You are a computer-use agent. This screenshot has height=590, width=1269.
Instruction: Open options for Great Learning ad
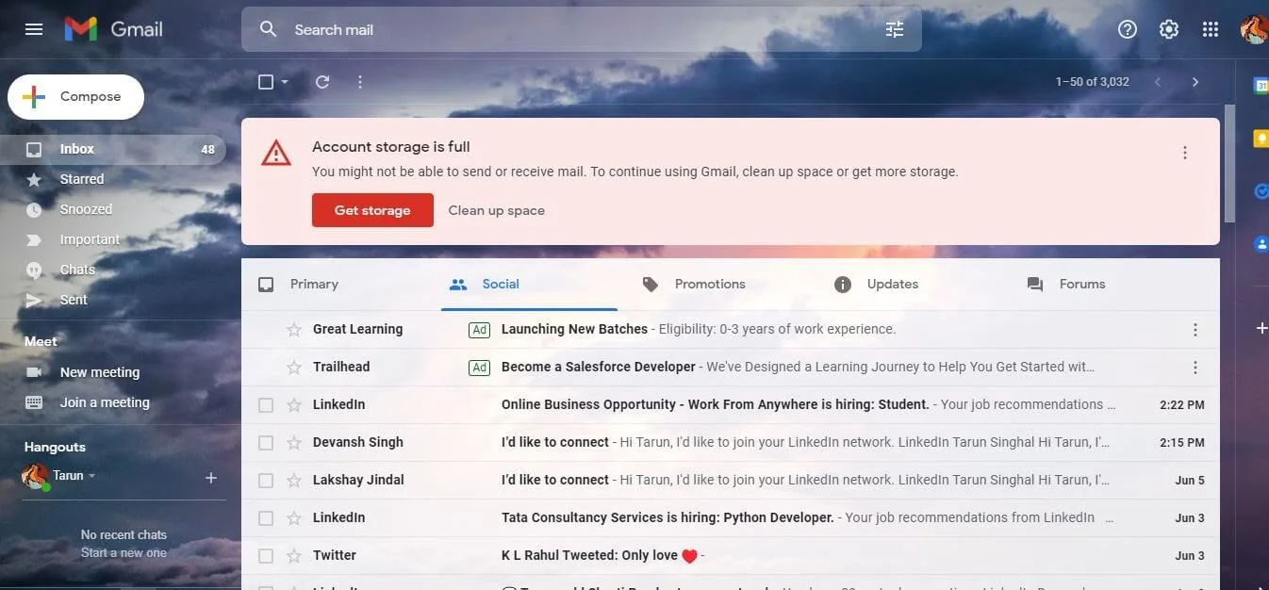click(1195, 330)
